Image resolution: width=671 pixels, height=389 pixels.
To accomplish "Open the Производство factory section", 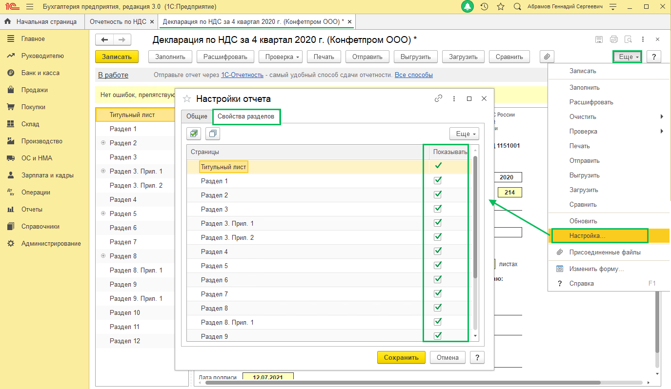I will [x=42, y=141].
